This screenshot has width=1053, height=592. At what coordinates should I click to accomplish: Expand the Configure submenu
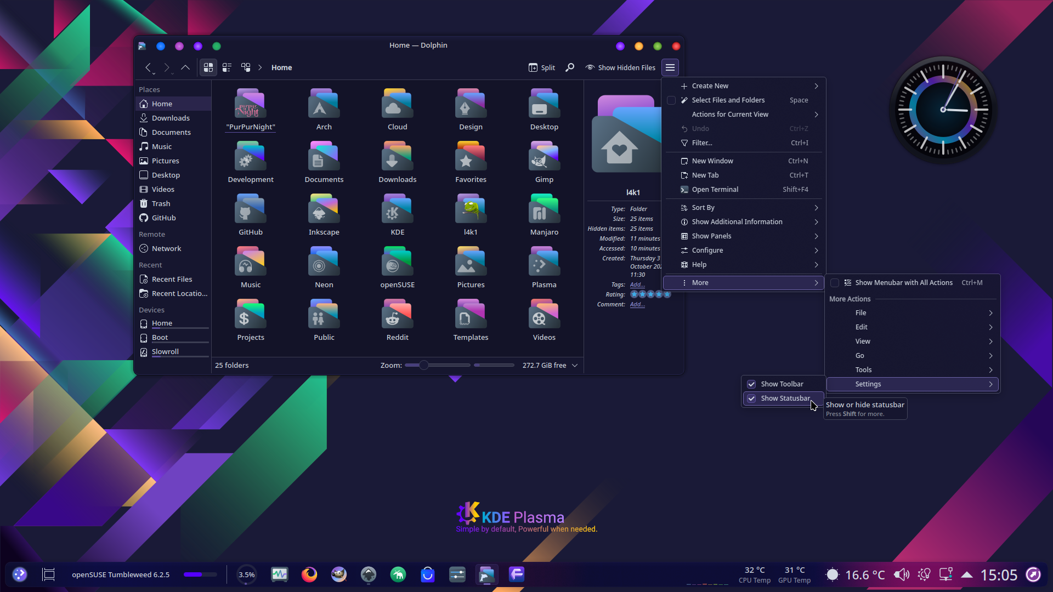click(x=745, y=251)
